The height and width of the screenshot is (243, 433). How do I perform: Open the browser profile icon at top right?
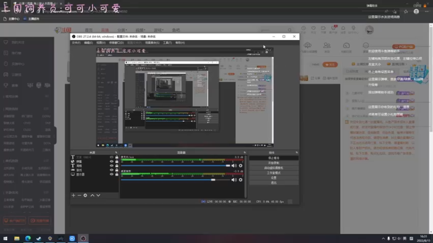pyautogui.click(x=416, y=11)
